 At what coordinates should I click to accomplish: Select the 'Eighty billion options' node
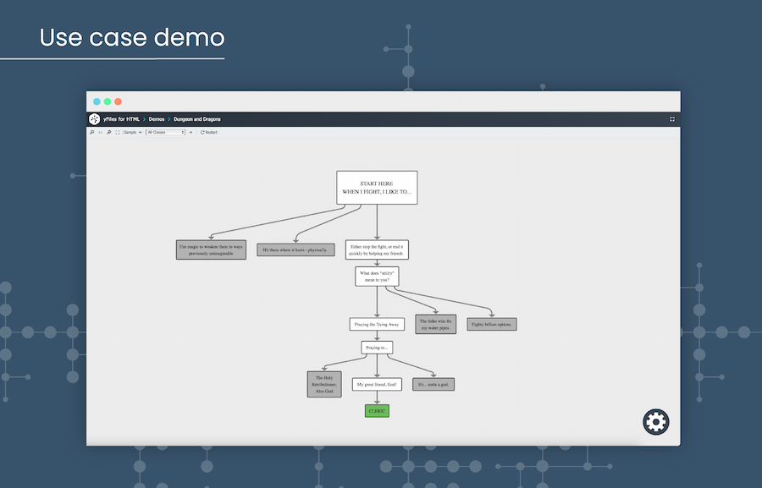[492, 324]
